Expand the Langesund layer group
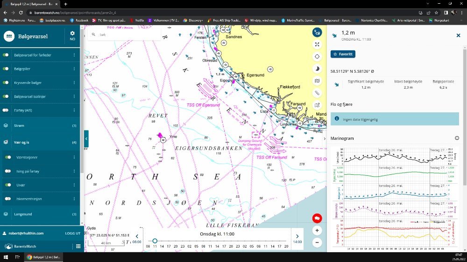 40,214
